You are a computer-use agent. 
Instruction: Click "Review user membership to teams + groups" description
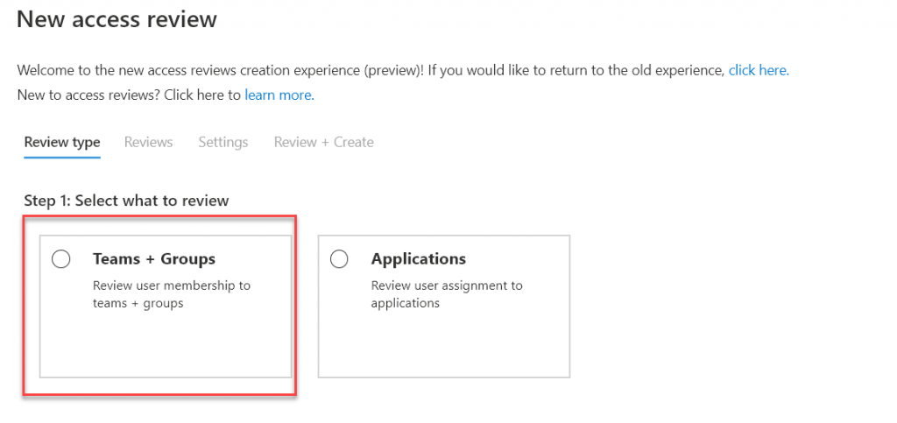point(172,294)
